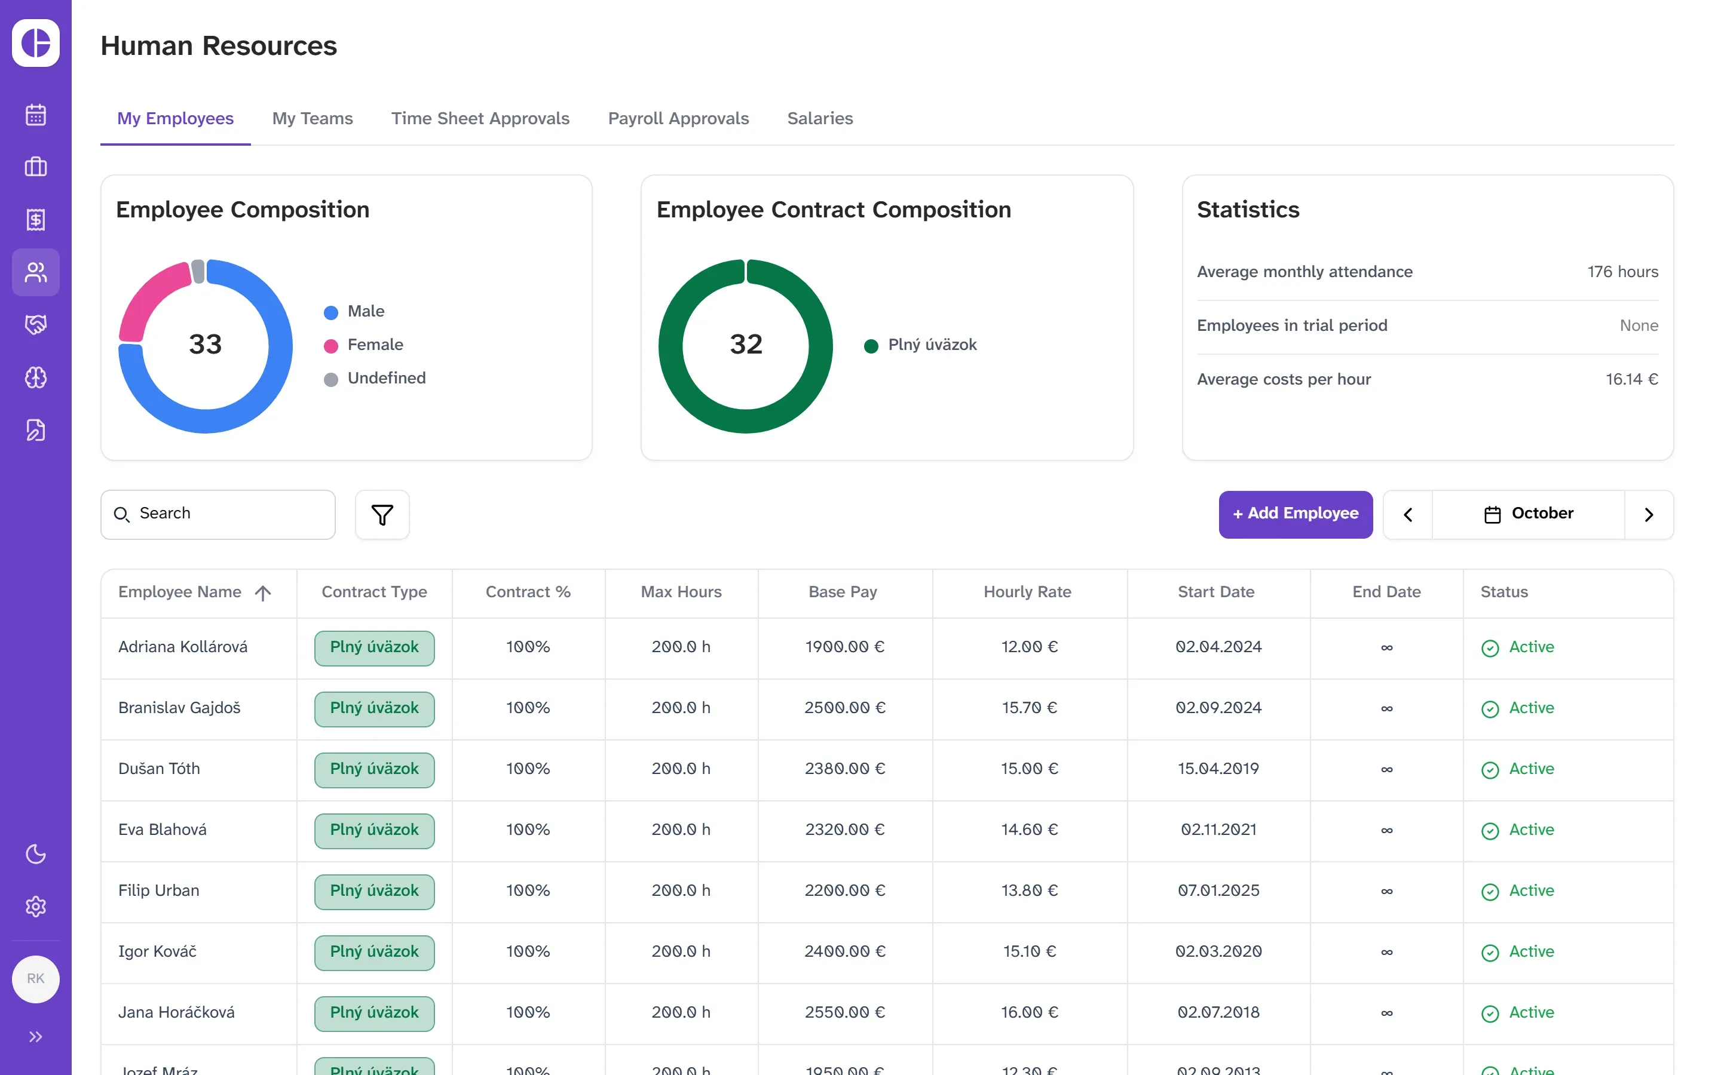The height and width of the screenshot is (1075, 1721).
Task: Click the Active status icon for Jana Horáčková
Action: (1490, 1014)
